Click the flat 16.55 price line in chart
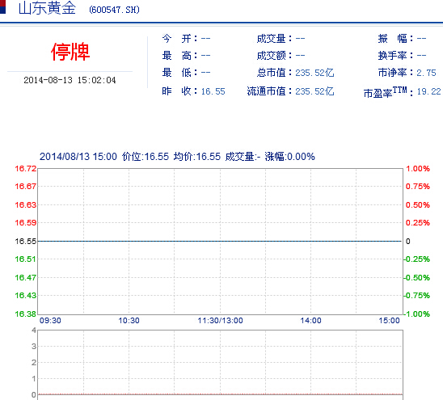 220,242
